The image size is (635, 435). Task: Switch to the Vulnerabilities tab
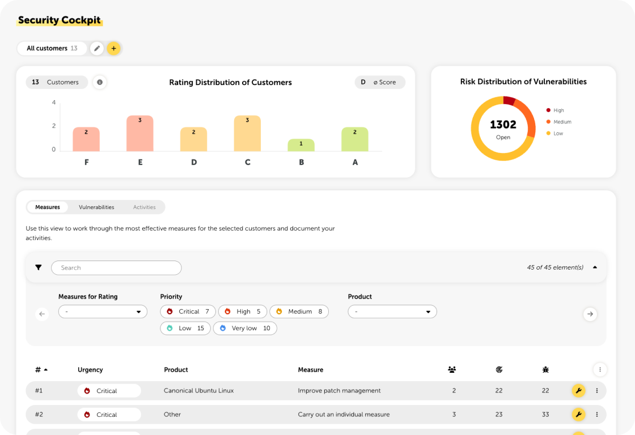coord(96,207)
